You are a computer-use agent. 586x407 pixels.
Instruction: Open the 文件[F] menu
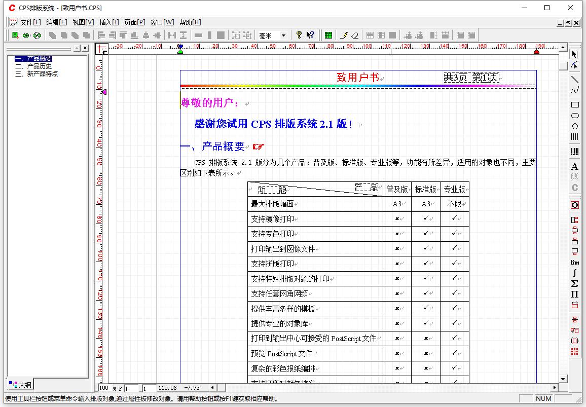tap(30, 22)
